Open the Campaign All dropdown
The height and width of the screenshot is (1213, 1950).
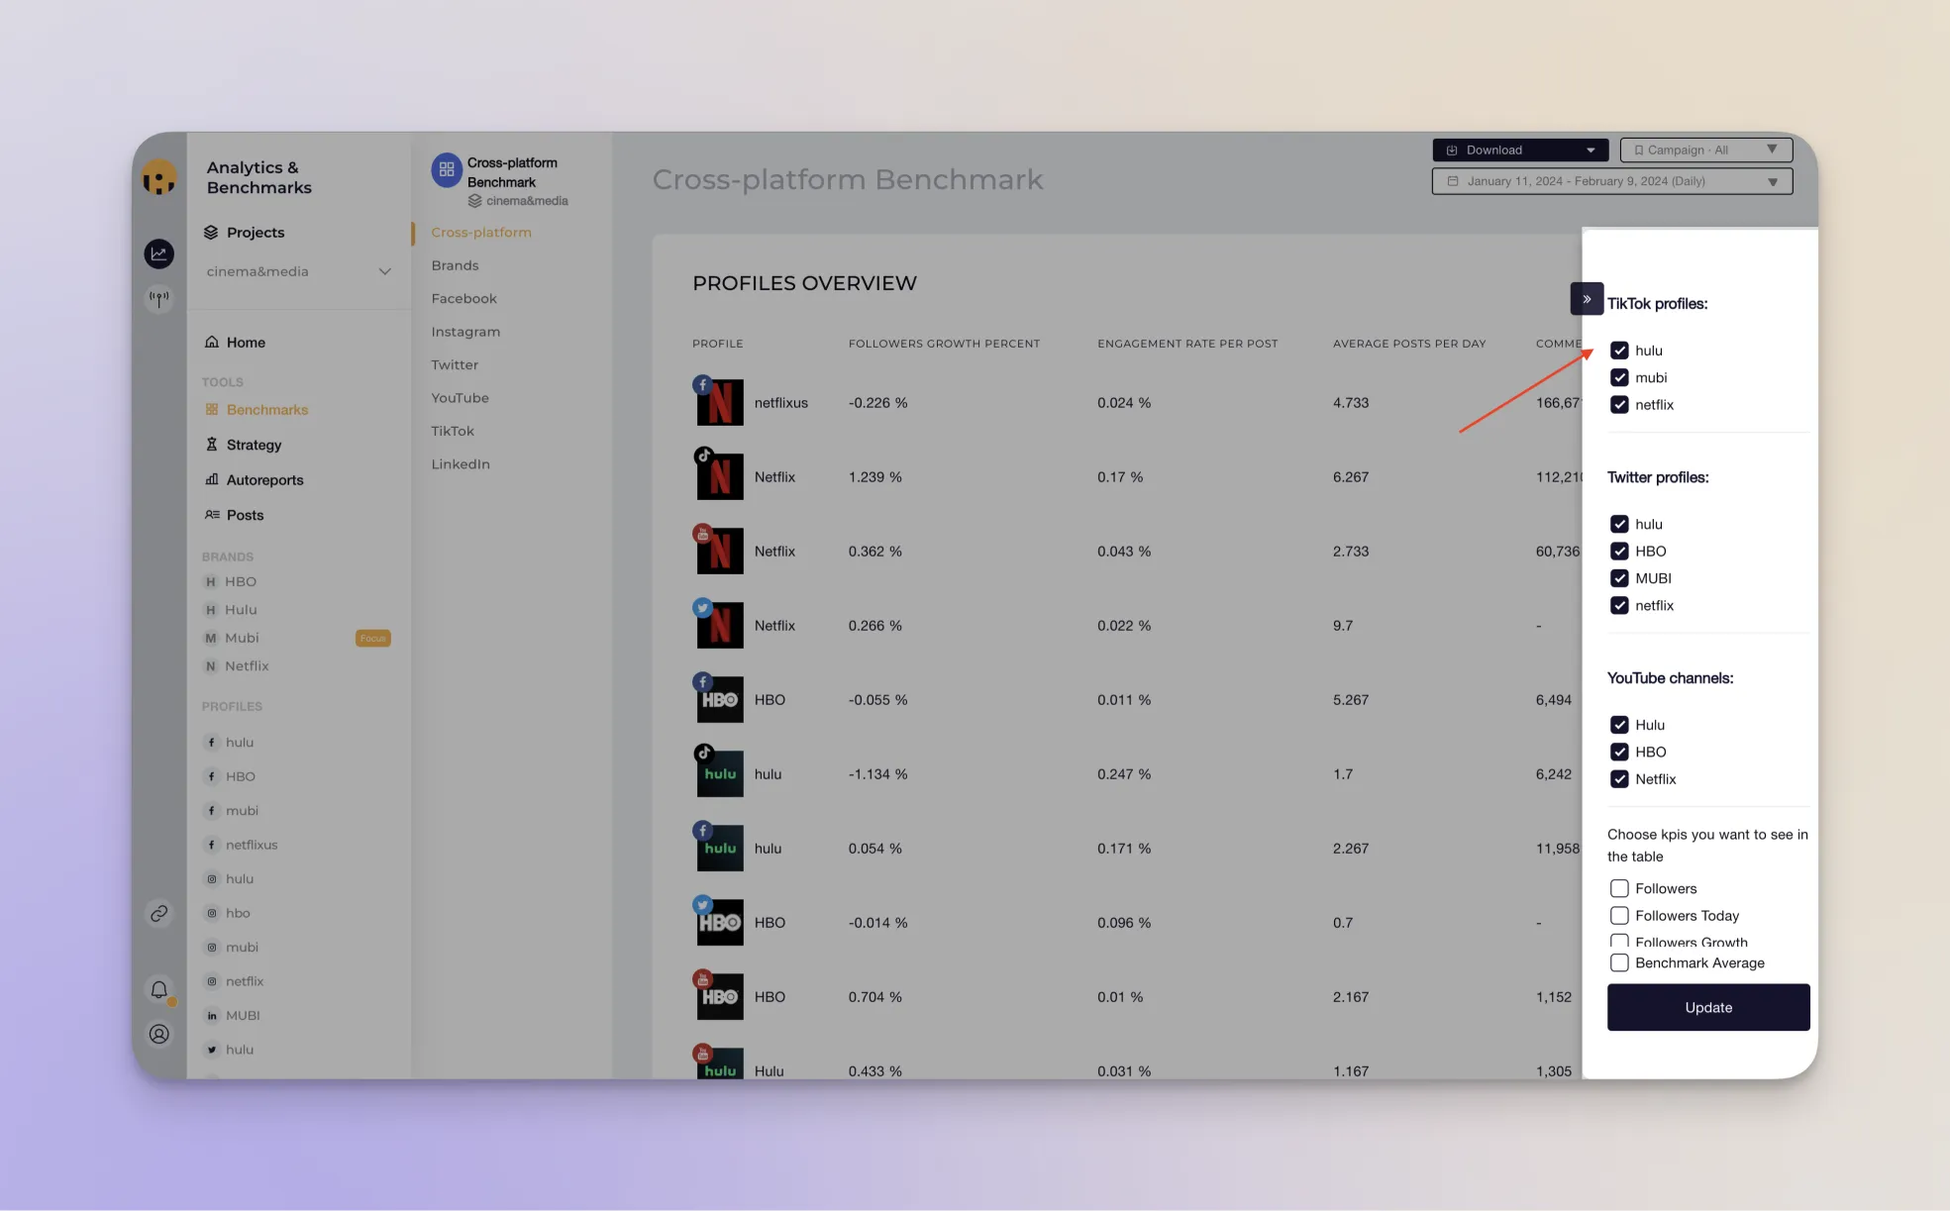pyautogui.click(x=1706, y=151)
